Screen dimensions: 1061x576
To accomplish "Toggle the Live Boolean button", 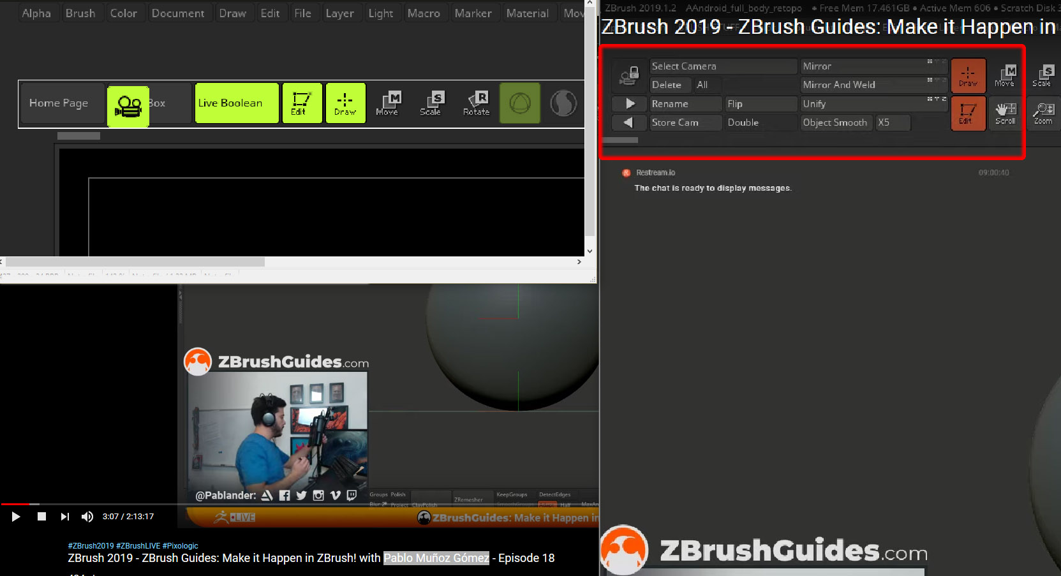I will pos(237,103).
